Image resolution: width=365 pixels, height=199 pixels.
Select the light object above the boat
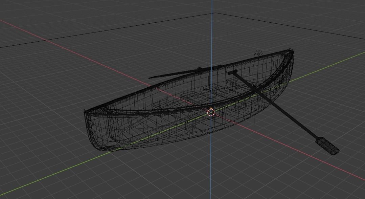(258, 53)
